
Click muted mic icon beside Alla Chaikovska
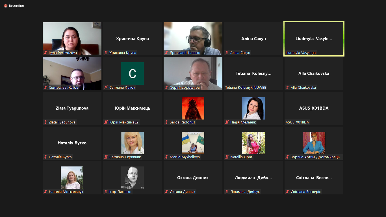coord(287,88)
